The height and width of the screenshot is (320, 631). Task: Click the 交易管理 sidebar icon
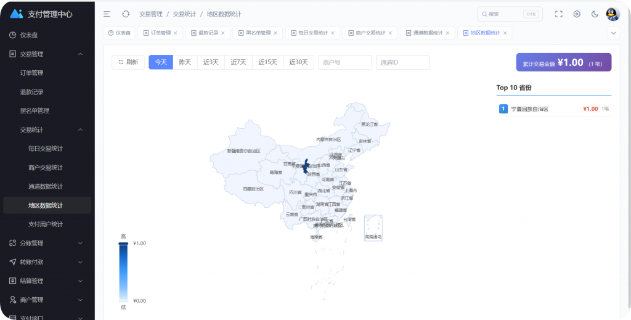(12, 54)
